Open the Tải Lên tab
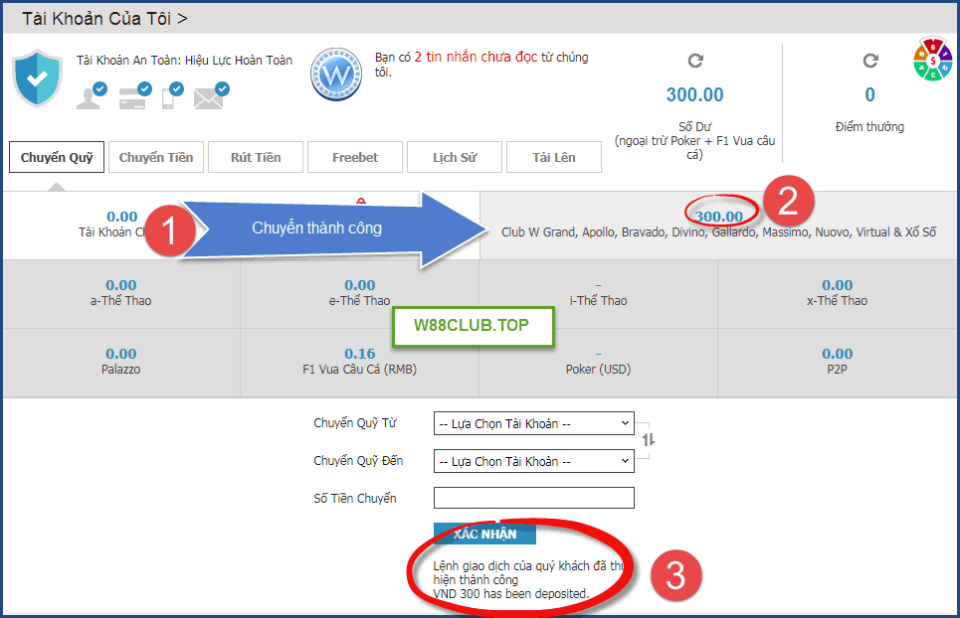 point(554,157)
